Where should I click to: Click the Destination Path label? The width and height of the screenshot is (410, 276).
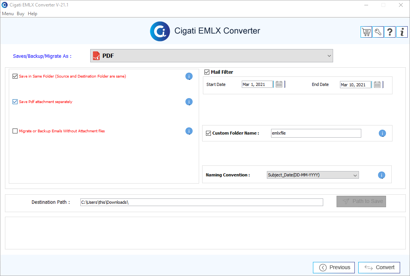coord(51,202)
